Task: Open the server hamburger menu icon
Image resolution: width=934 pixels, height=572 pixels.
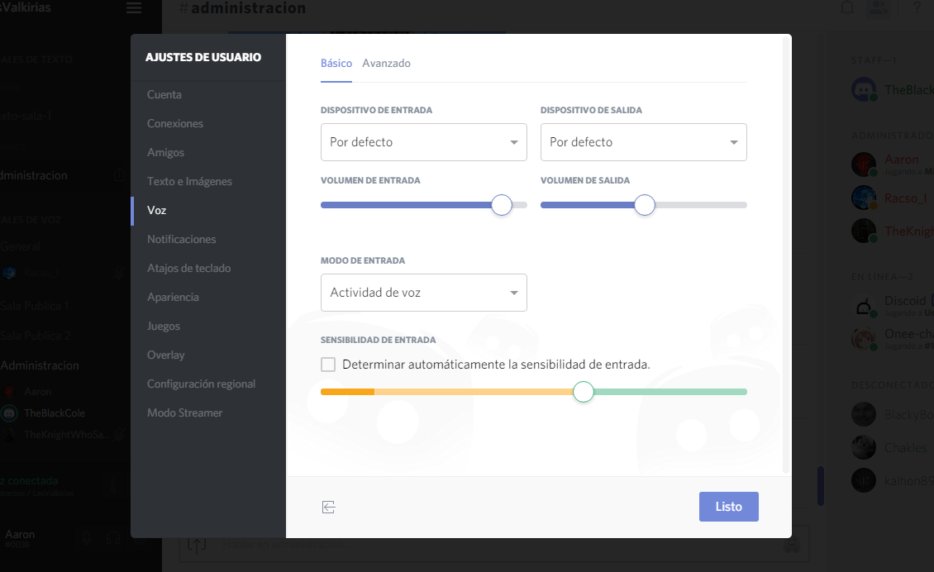Action: (x=134, y=7)
